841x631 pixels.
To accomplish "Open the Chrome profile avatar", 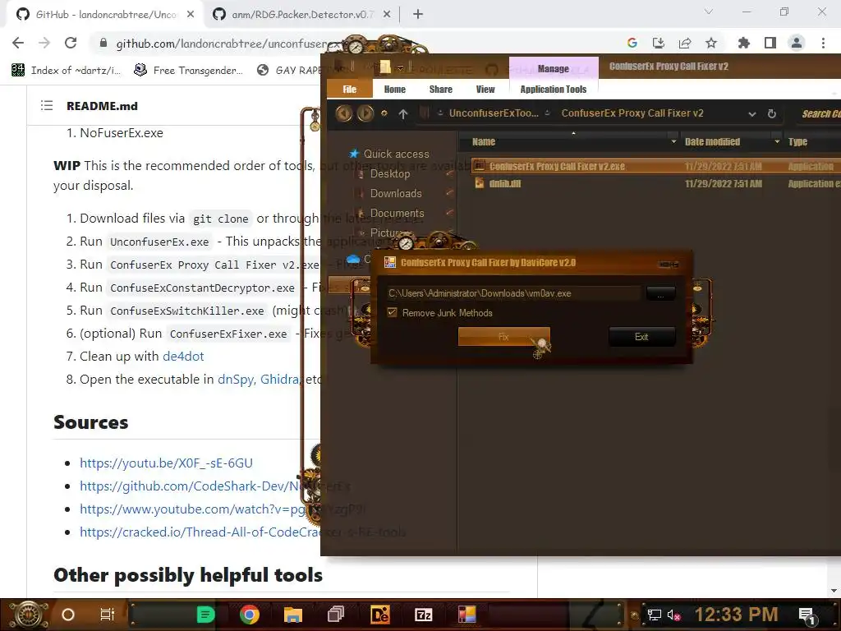I will coord(797,43).
